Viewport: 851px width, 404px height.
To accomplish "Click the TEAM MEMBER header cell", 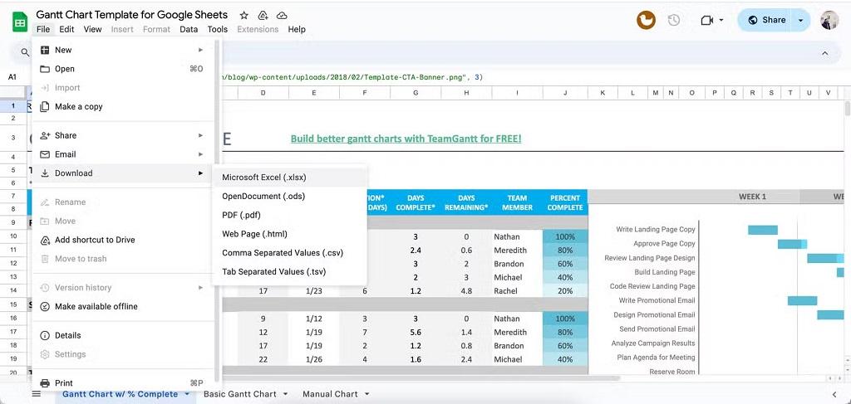I will 517,202.
